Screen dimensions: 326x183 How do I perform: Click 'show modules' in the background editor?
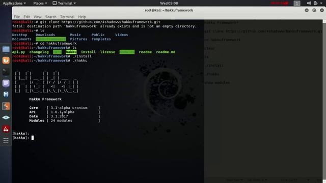[217, 83]
